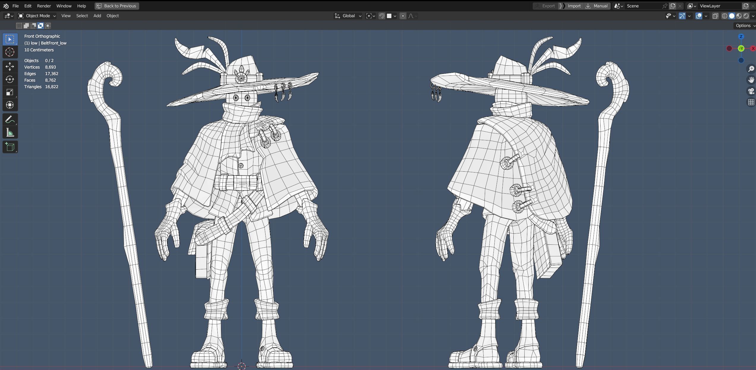The image size is (756, 370).
Task: Open the editor type dropdown
Action: click(8, 16)
